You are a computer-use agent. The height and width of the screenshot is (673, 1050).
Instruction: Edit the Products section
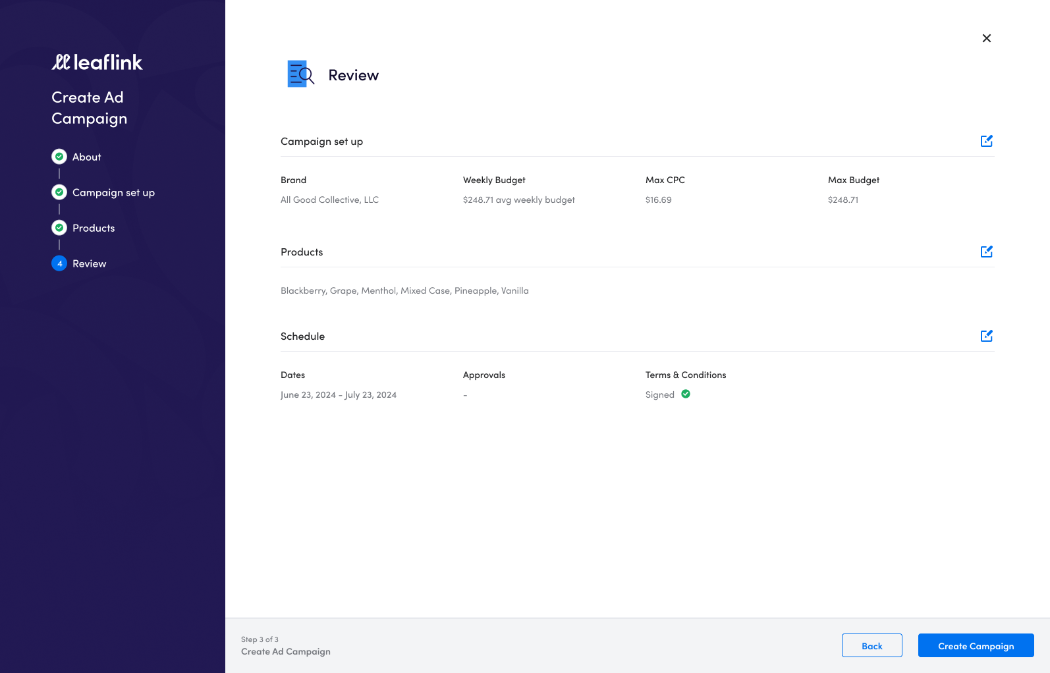tap(986, 252)
